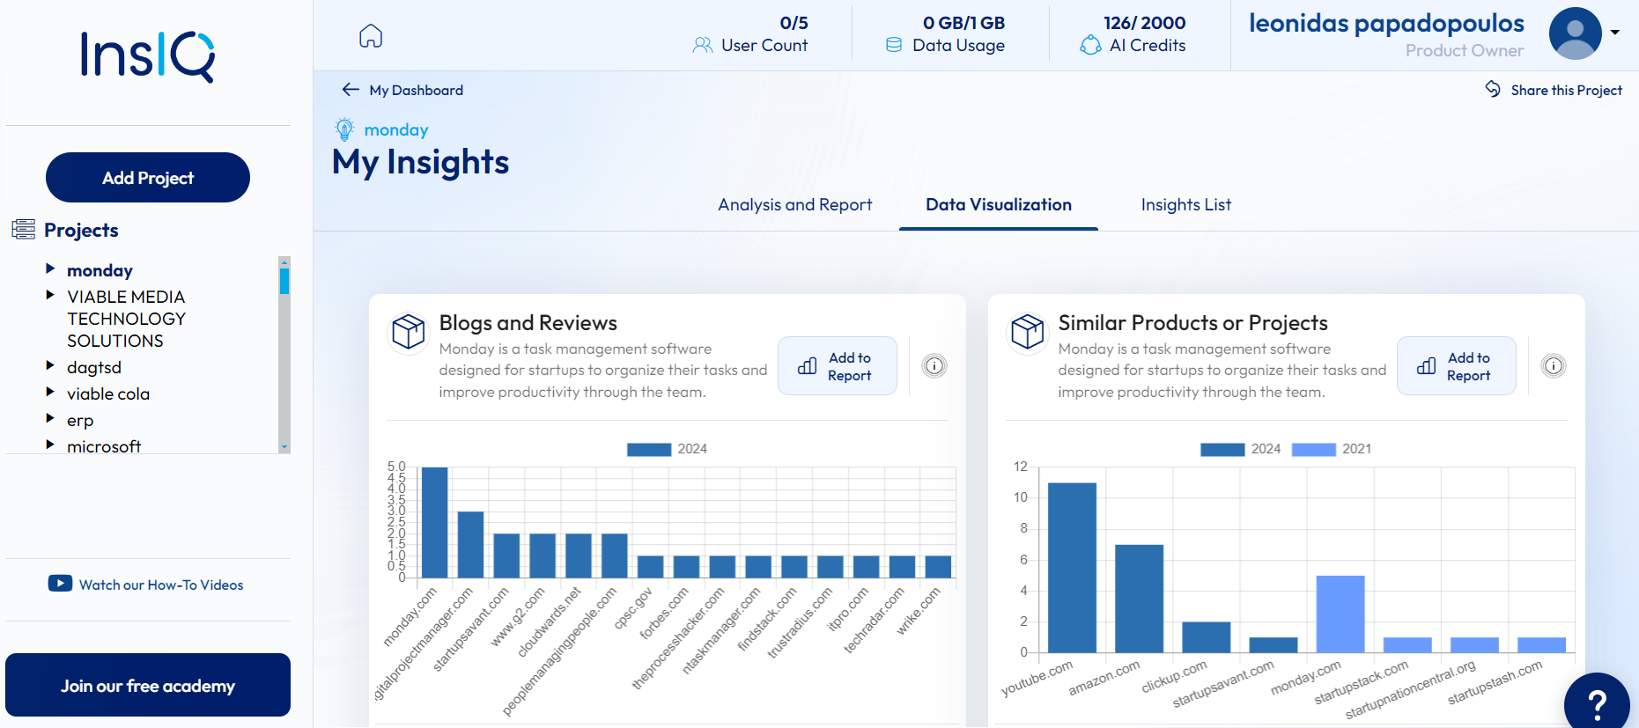
Task: Expand the viable cola project
Action: pos(50,392)
